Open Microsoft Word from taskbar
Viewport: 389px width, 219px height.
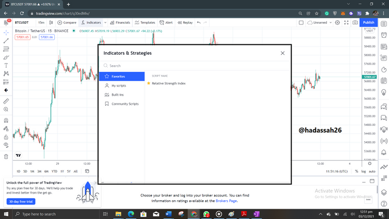169,214
